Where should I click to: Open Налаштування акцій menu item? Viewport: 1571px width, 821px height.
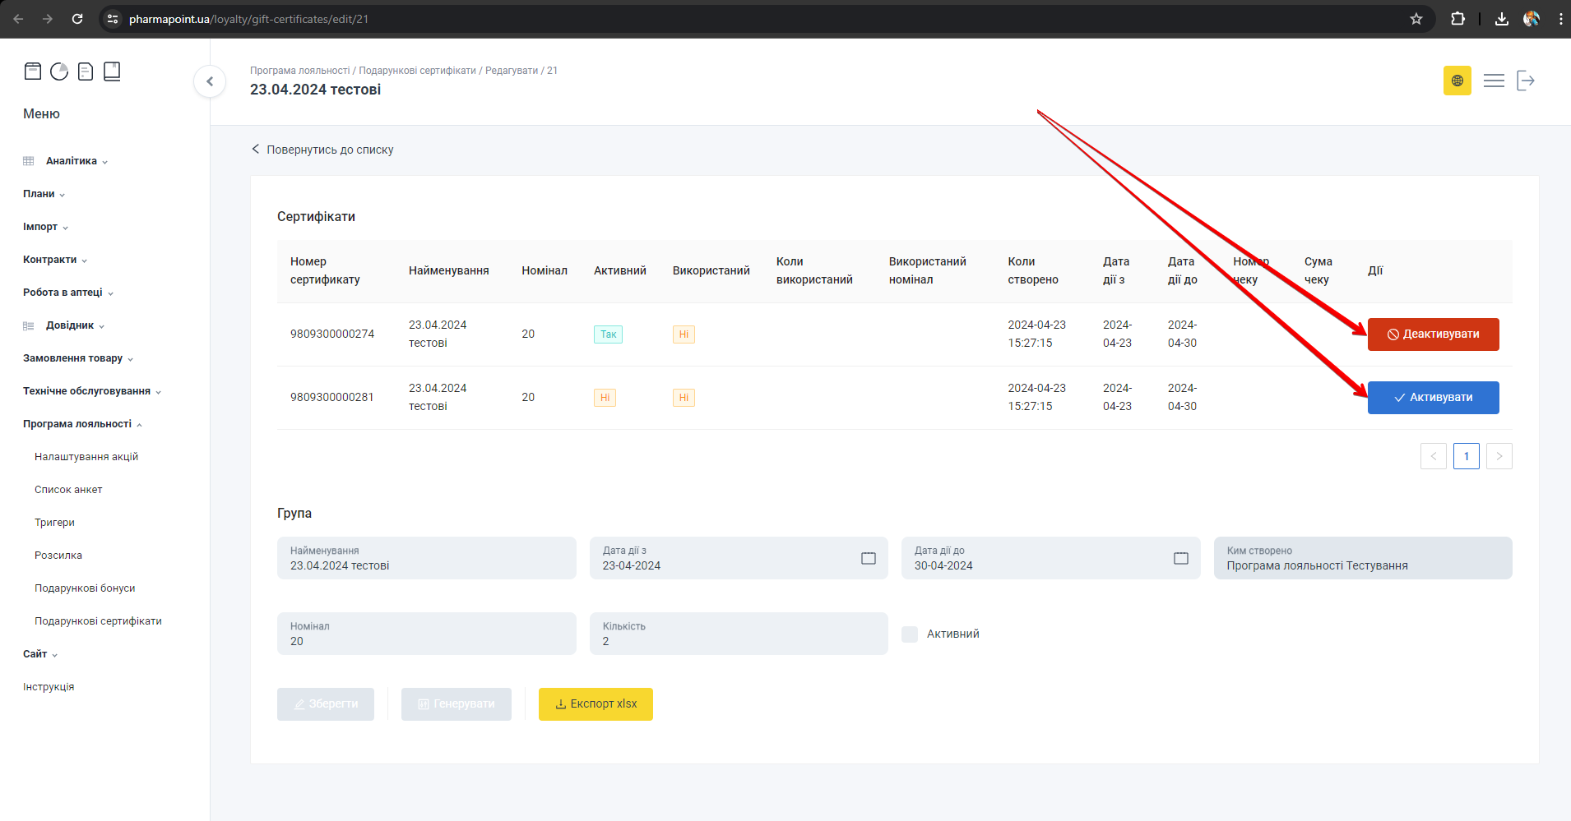tap(86, 457)
